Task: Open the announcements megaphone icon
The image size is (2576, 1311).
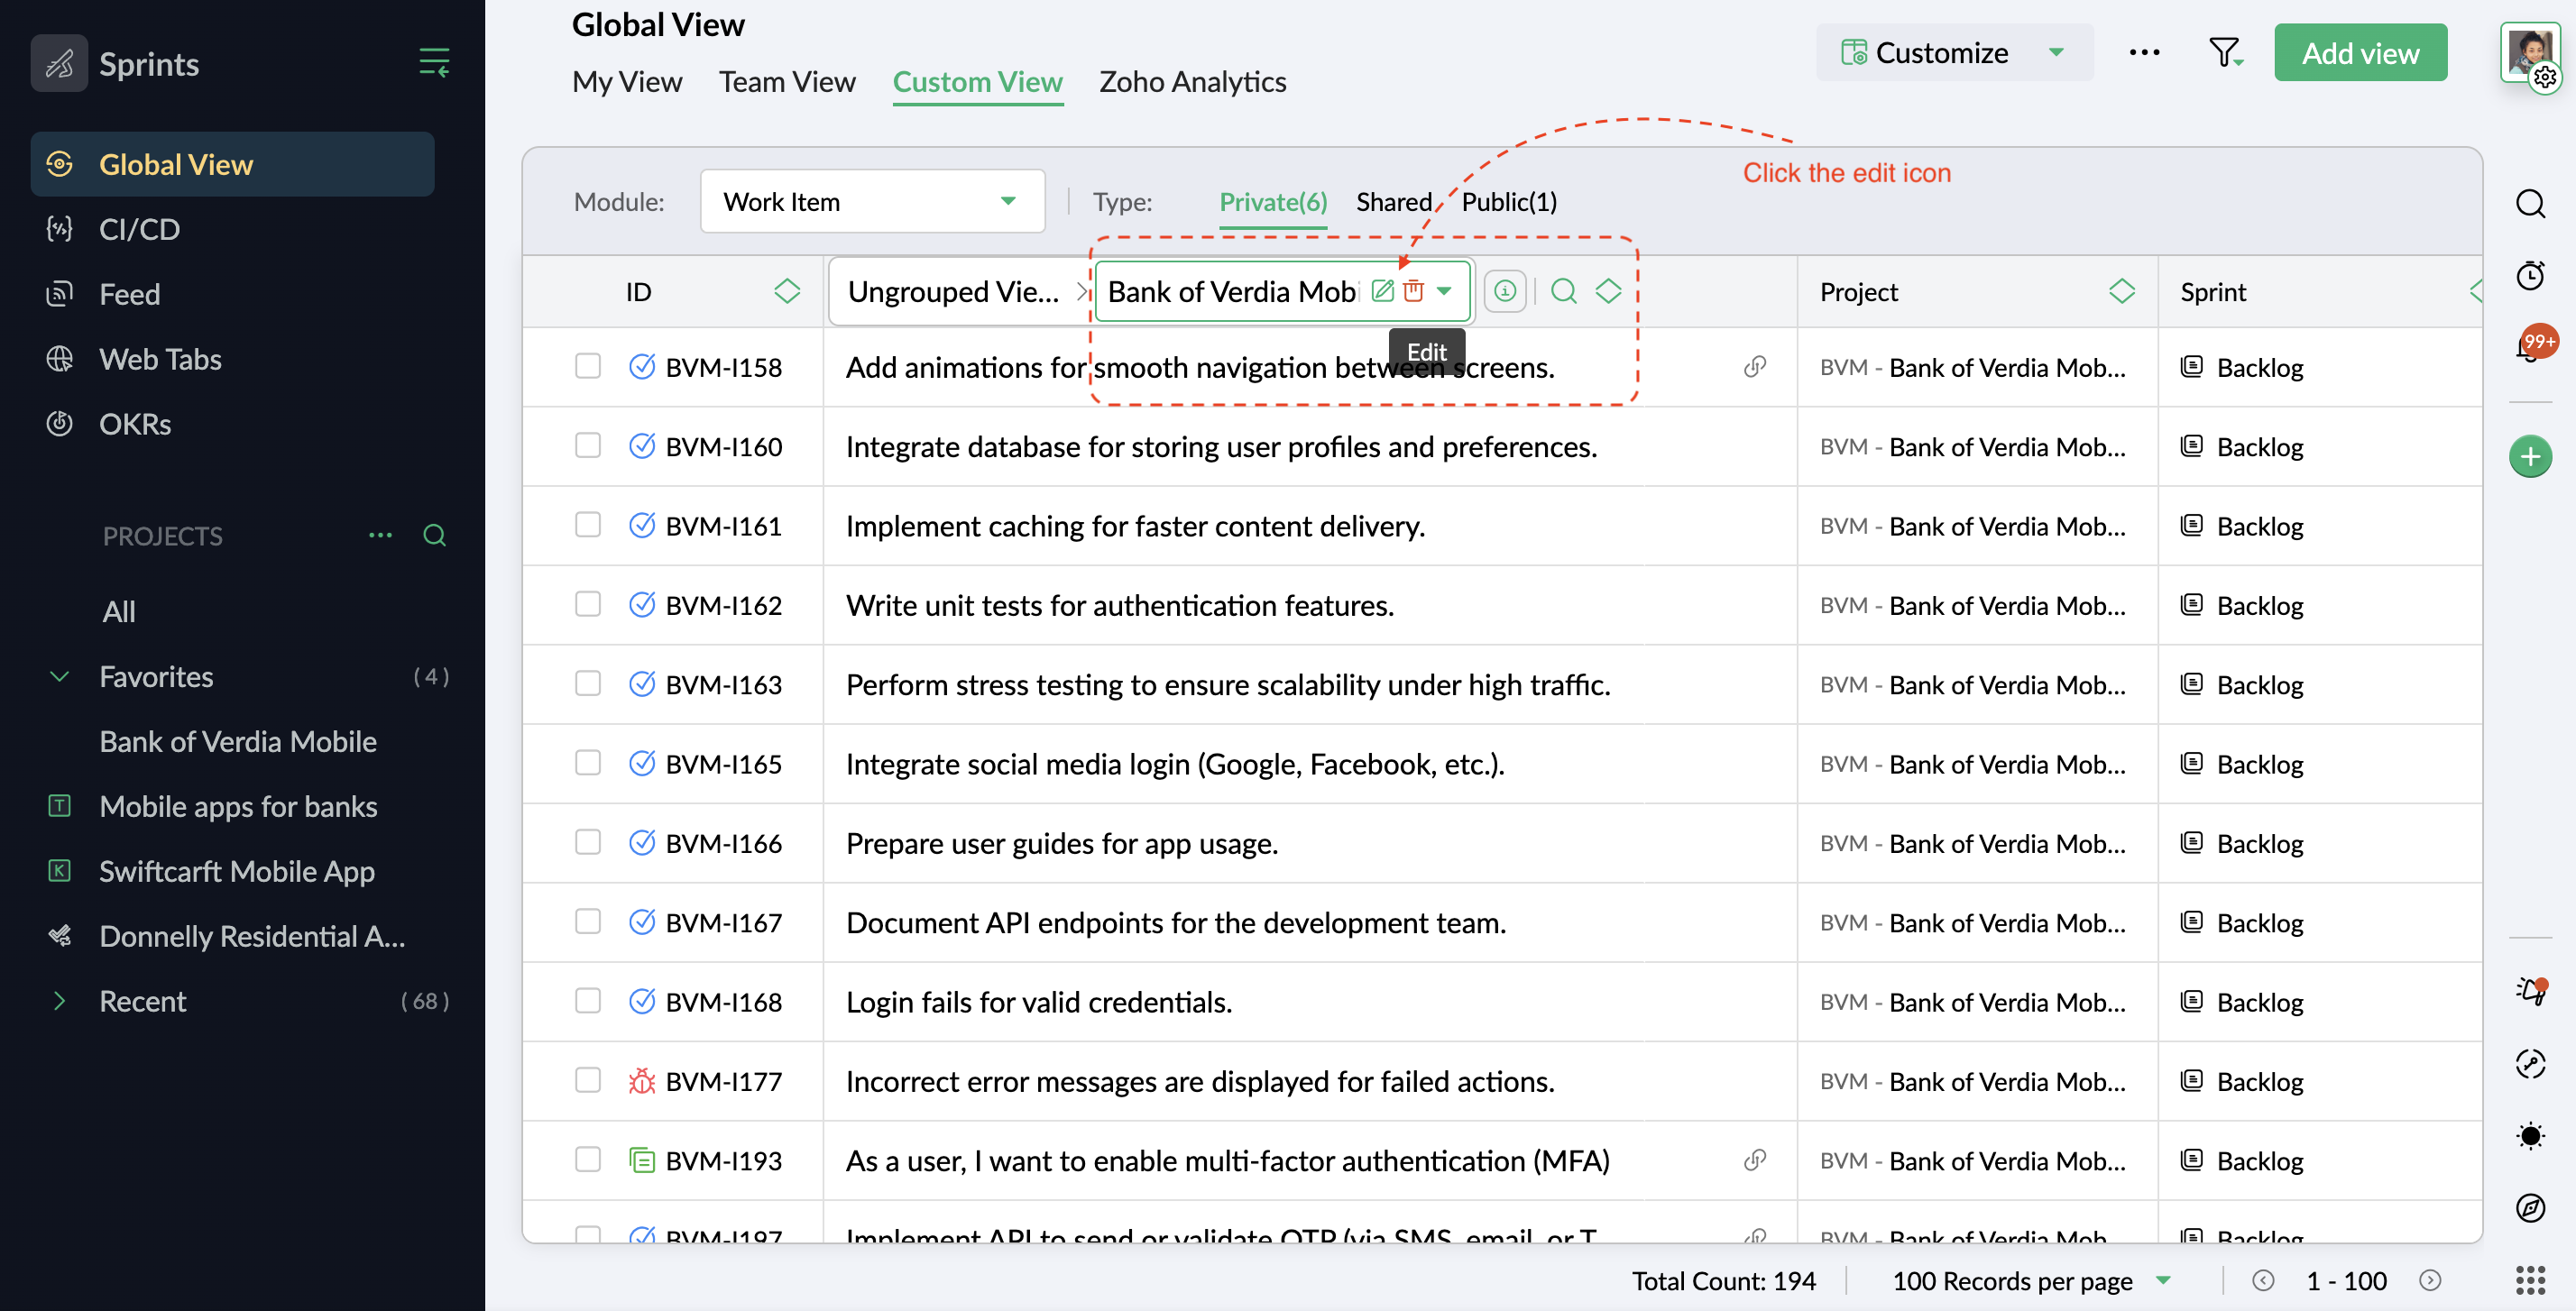Action: coord(2530,991)
